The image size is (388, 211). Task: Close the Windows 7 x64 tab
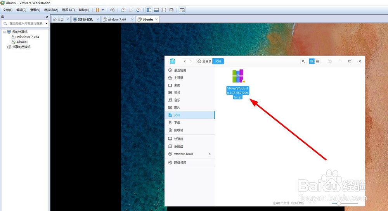[132, 19]
